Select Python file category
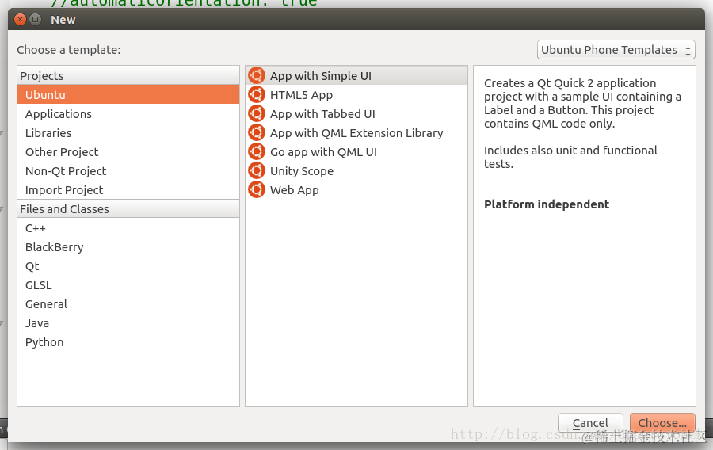Viewport: 713px width, 450px height. click(128, 342)
